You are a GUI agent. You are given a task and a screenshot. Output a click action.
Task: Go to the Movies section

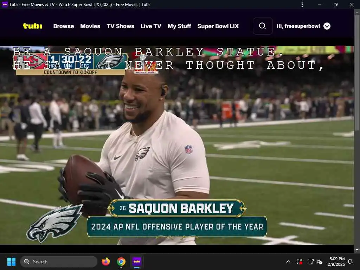(x=90, y=26)
